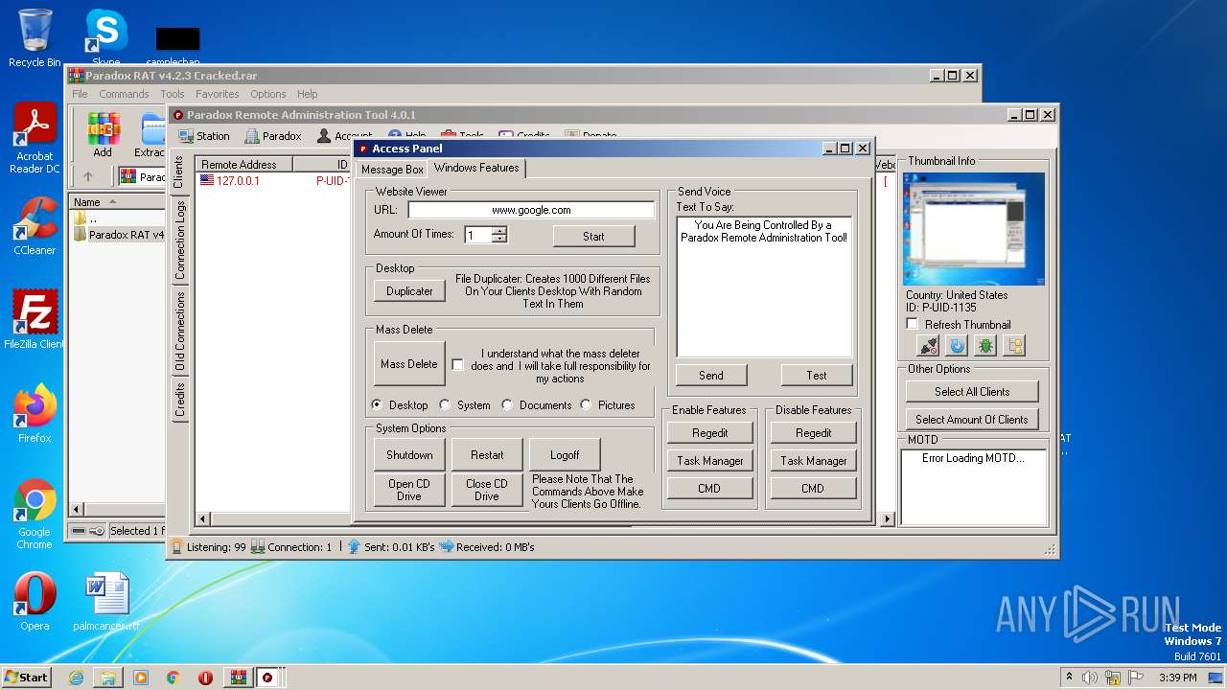Open the Old Connections side tab

[180, 332]
